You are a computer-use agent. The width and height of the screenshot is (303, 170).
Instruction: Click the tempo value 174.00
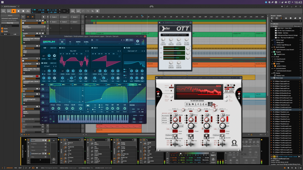point(41,10)
